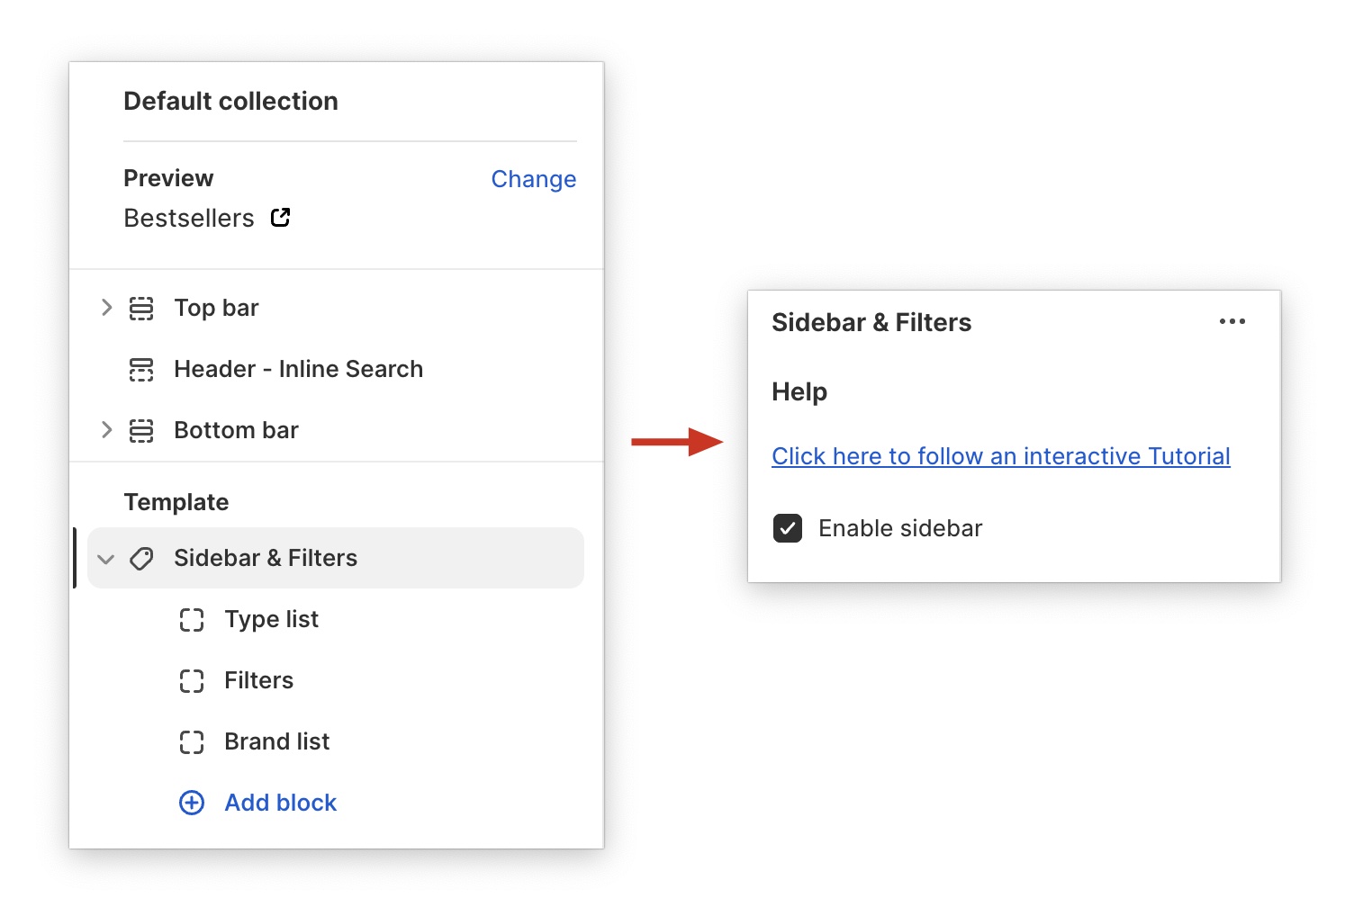Click the plus icon next to Add block

click(192, 802)
